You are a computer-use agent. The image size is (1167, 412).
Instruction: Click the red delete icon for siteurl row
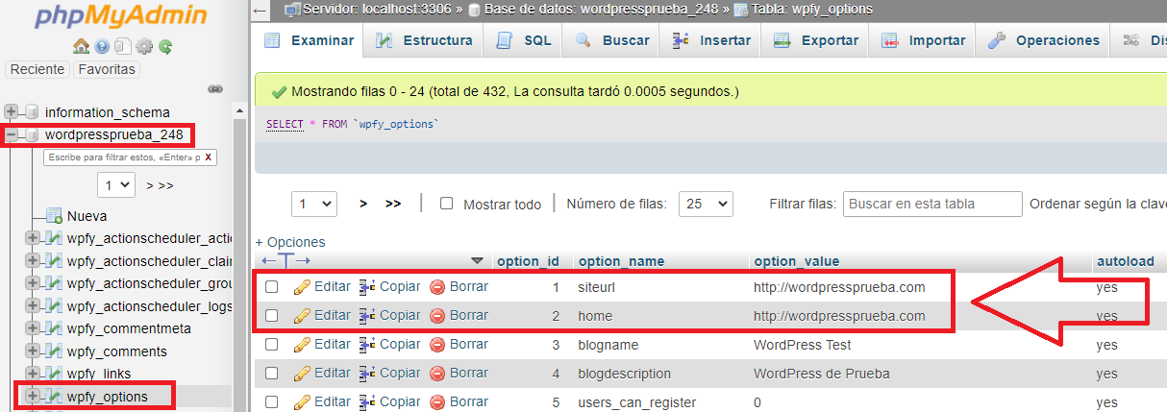[x=437, y=286]
